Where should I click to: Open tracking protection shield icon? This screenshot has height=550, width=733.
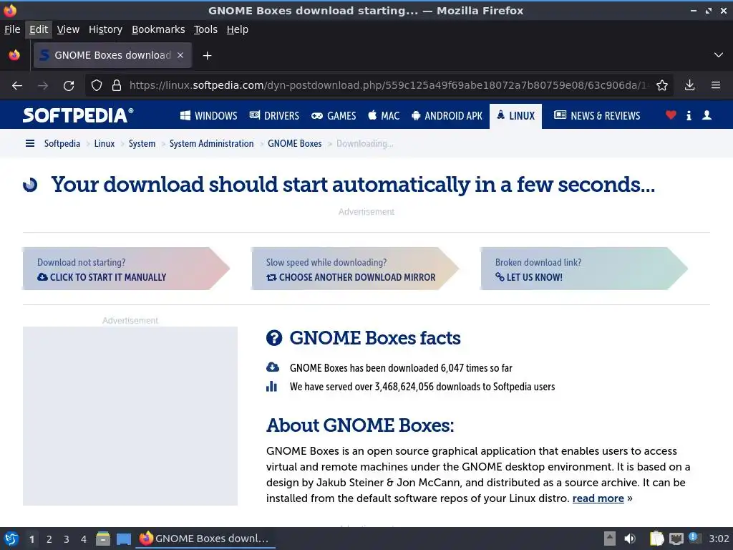[x=97, y=86]
